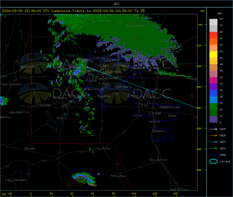Image resolution: width=233 pixels, height=197 pixels.
Task: Click the Morados place label
Action: click(x=30, y=149)
